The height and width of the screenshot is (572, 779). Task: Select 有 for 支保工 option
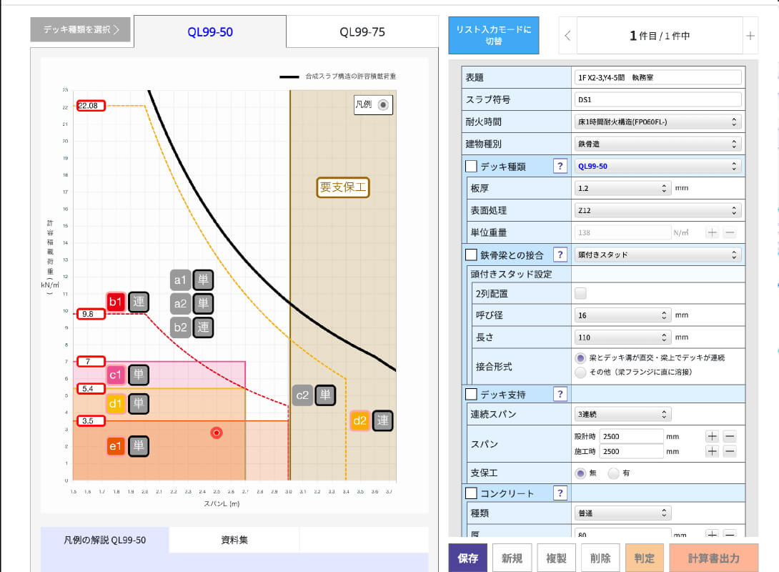pyautogui.click(x=613, y=473)
